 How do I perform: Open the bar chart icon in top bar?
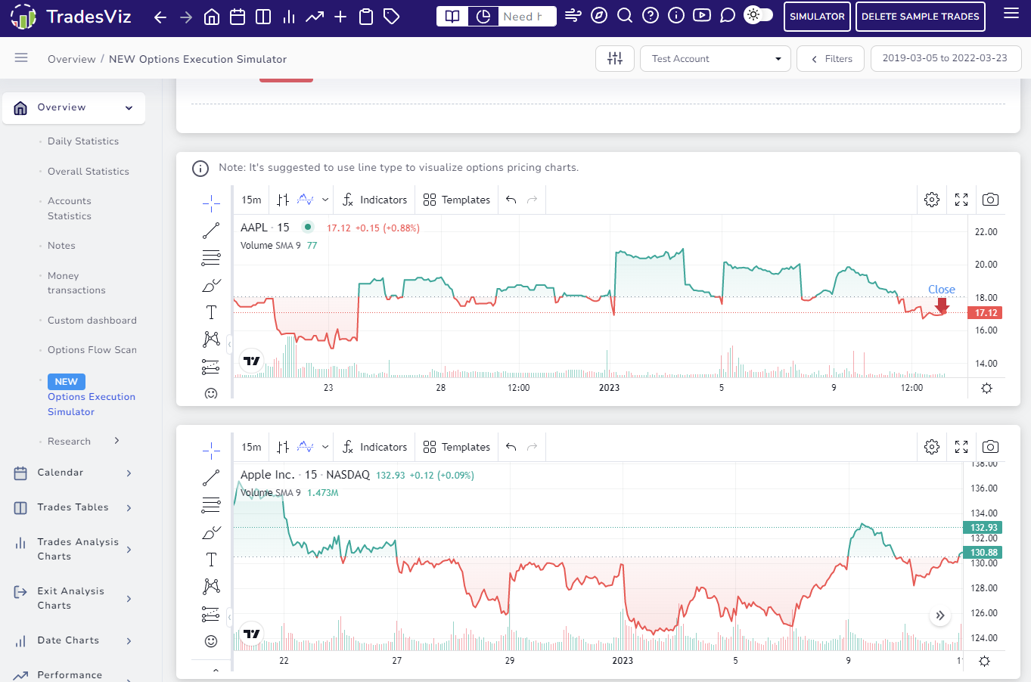point(289,17)
